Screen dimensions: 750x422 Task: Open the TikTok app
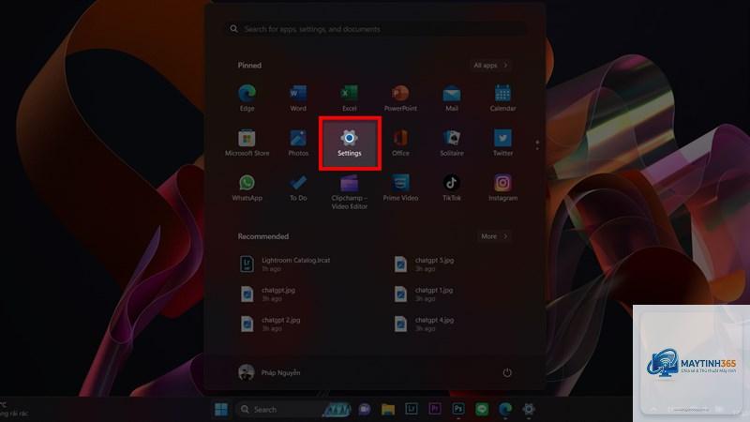point(452,188)
